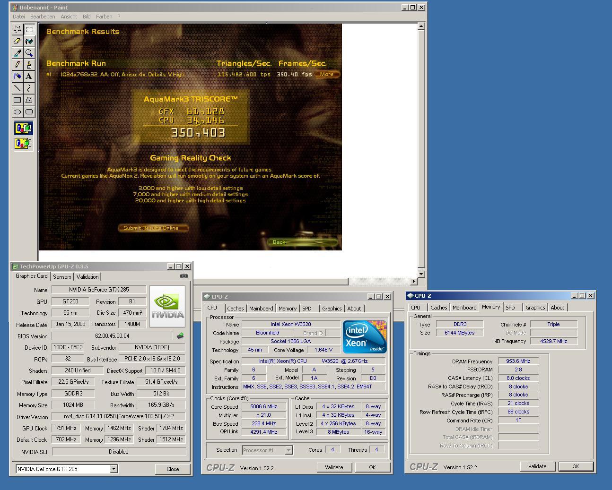Click Validate in the right CPU-Z window
The height and width of the screenshot is (490, 612).
pos(537,466)
